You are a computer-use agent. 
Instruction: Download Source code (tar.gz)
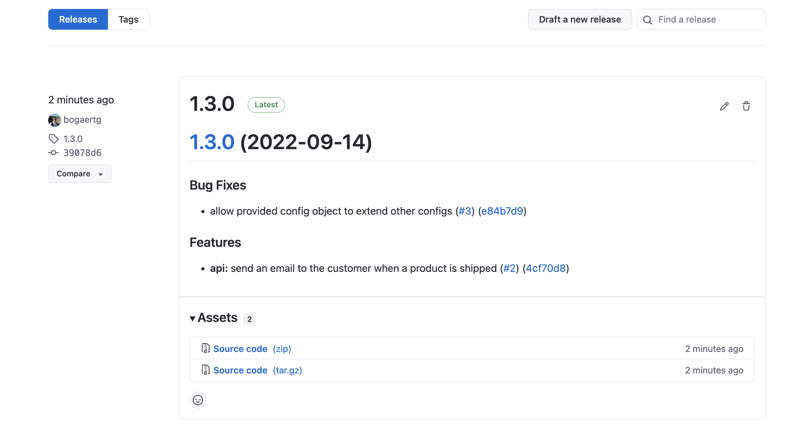coord(257,370)
